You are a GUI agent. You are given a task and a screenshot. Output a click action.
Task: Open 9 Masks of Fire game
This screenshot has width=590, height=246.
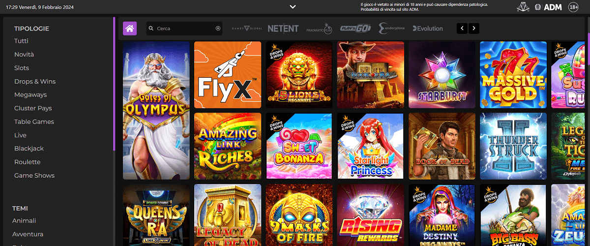click(x=299, y=215)
